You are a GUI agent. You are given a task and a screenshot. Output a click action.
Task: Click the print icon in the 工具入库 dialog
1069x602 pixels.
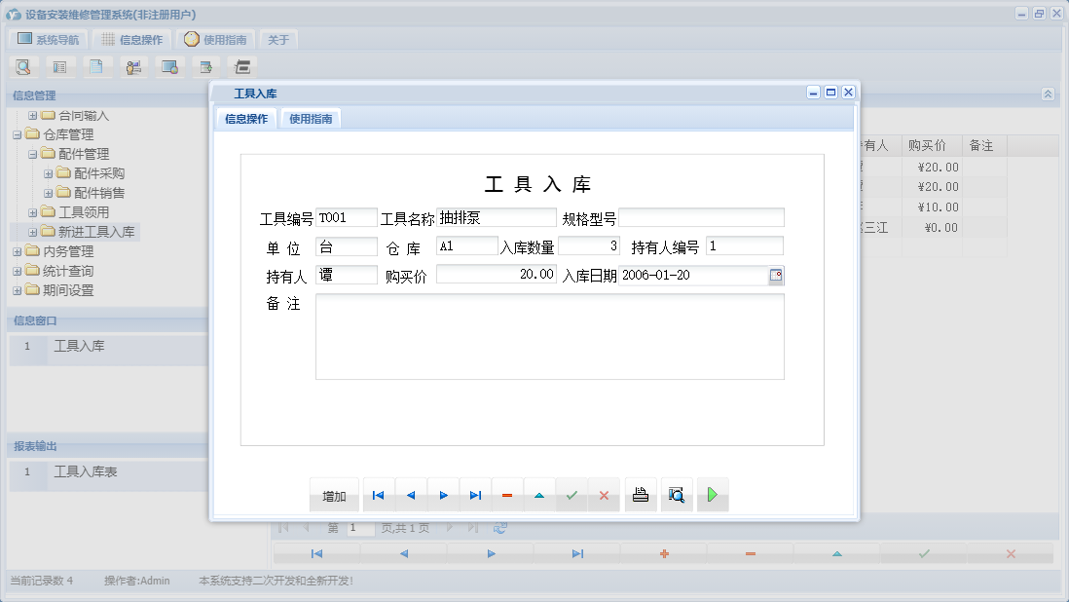(x=640, y=495)
